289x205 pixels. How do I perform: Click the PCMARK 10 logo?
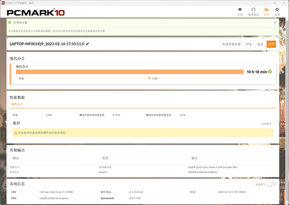coord(35,13)
